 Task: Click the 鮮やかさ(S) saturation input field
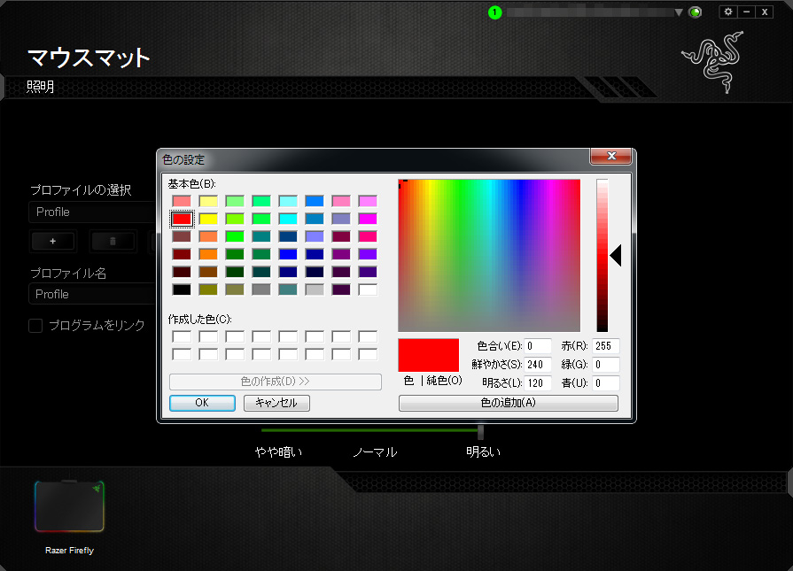pos(538,365)
